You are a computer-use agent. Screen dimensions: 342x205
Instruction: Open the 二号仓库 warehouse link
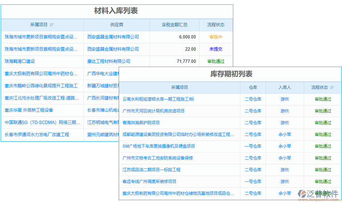253,99
